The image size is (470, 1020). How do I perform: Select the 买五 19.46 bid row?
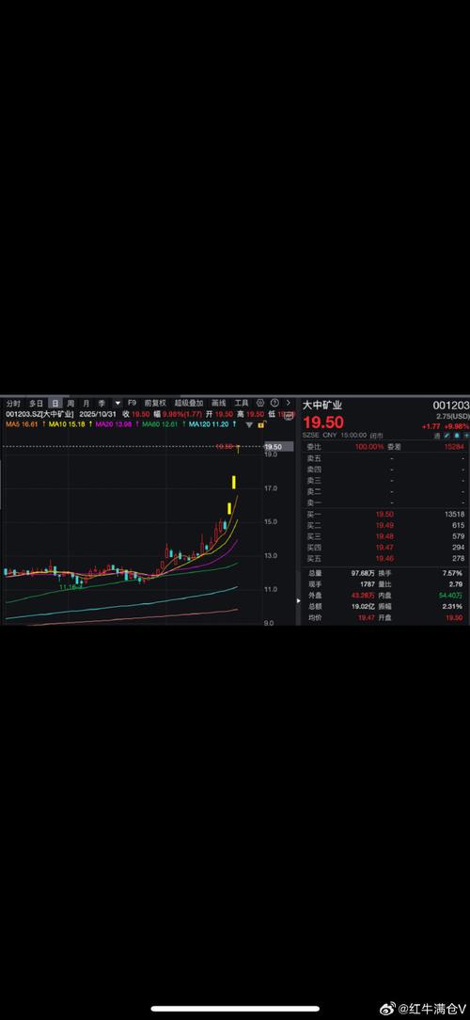(386, 558)
